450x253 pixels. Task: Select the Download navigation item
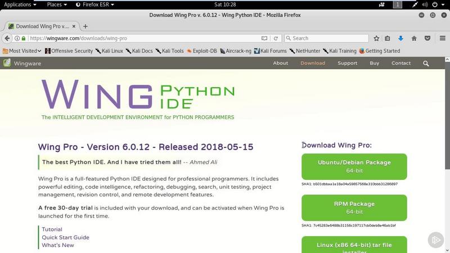click(x=313, y=63)
